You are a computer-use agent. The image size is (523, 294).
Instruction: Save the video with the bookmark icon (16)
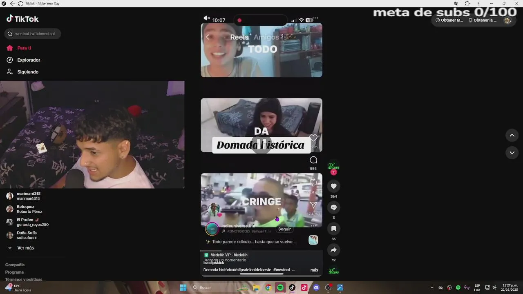point(333,229)
